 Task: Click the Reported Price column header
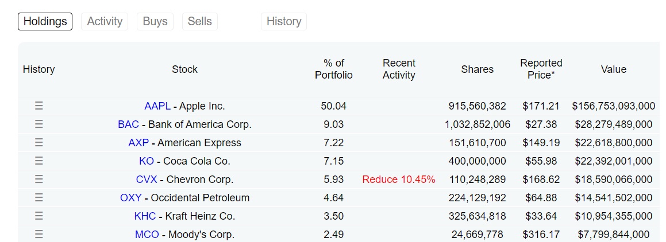541,69
